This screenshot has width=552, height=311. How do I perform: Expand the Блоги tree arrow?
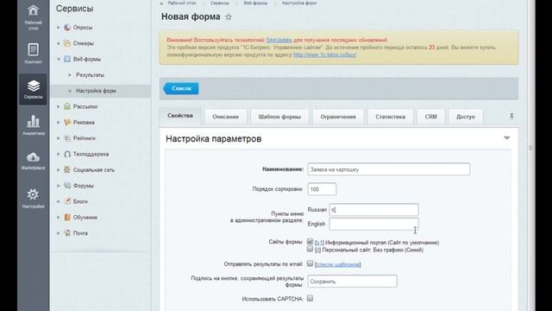point(59,201)
